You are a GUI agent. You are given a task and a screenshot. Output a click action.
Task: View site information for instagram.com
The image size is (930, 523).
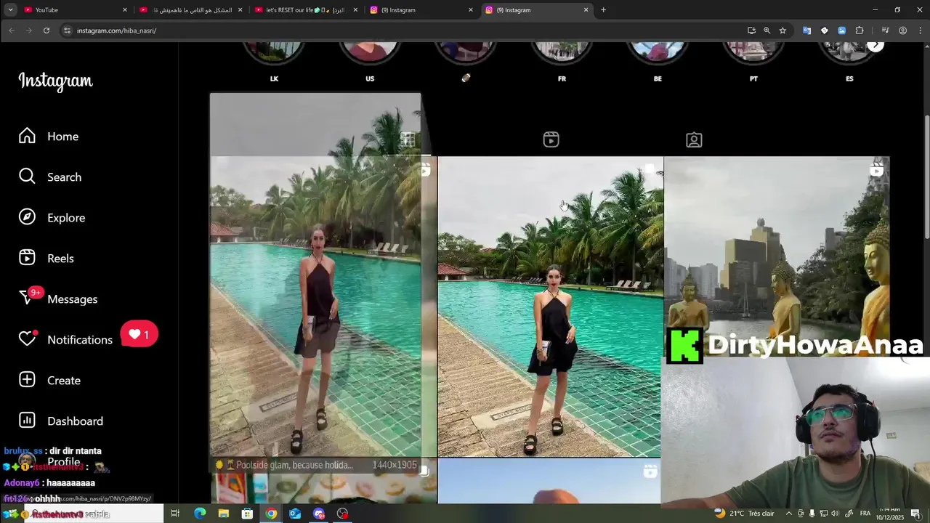[67, 31]
